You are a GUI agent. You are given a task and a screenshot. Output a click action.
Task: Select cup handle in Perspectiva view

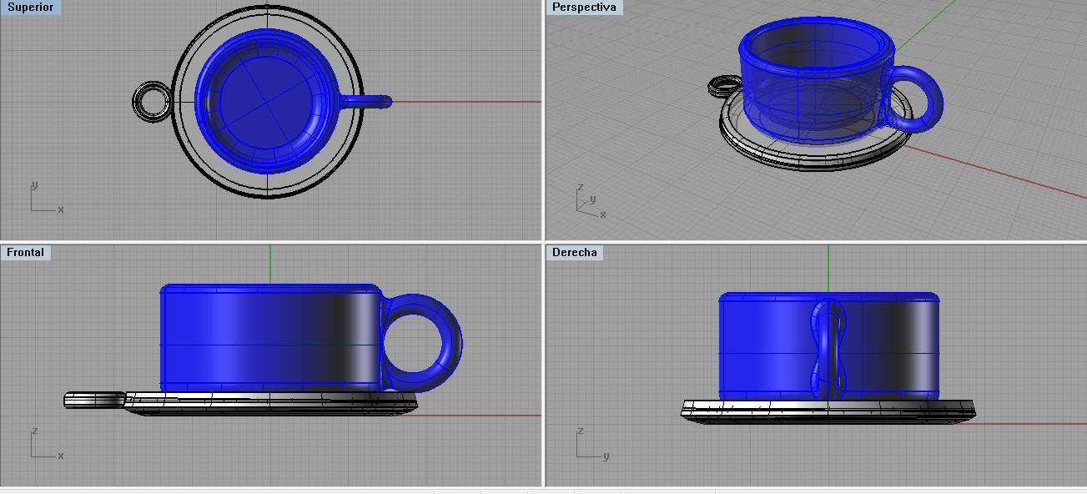(936, 100)
